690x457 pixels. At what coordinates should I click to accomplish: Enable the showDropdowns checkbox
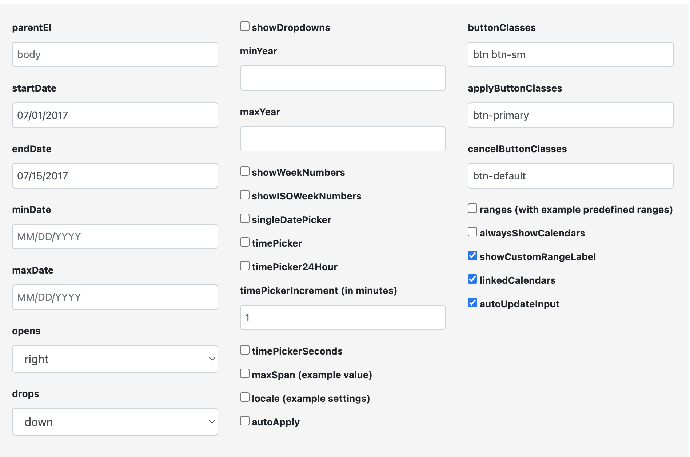point(245,27)
